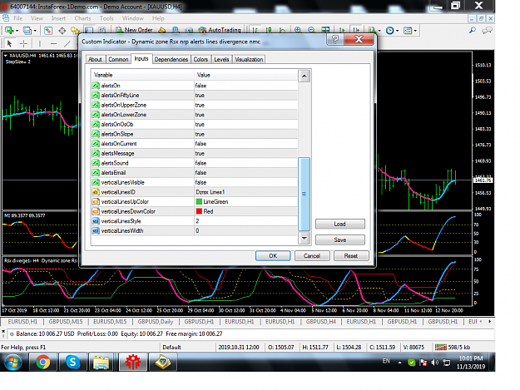Open the File menu
The width and height of the screenshot is (520, 390).
[x=18, y=18]
